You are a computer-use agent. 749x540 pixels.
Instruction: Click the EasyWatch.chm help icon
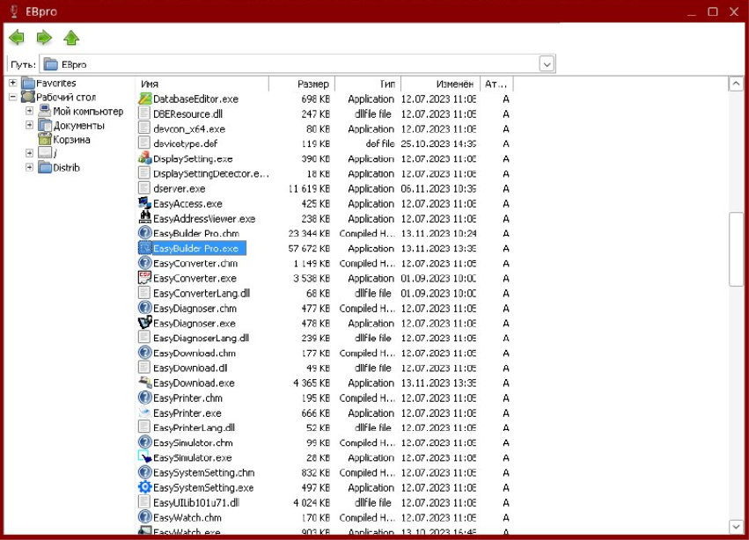pyautogui.click(x=144, y=517)
